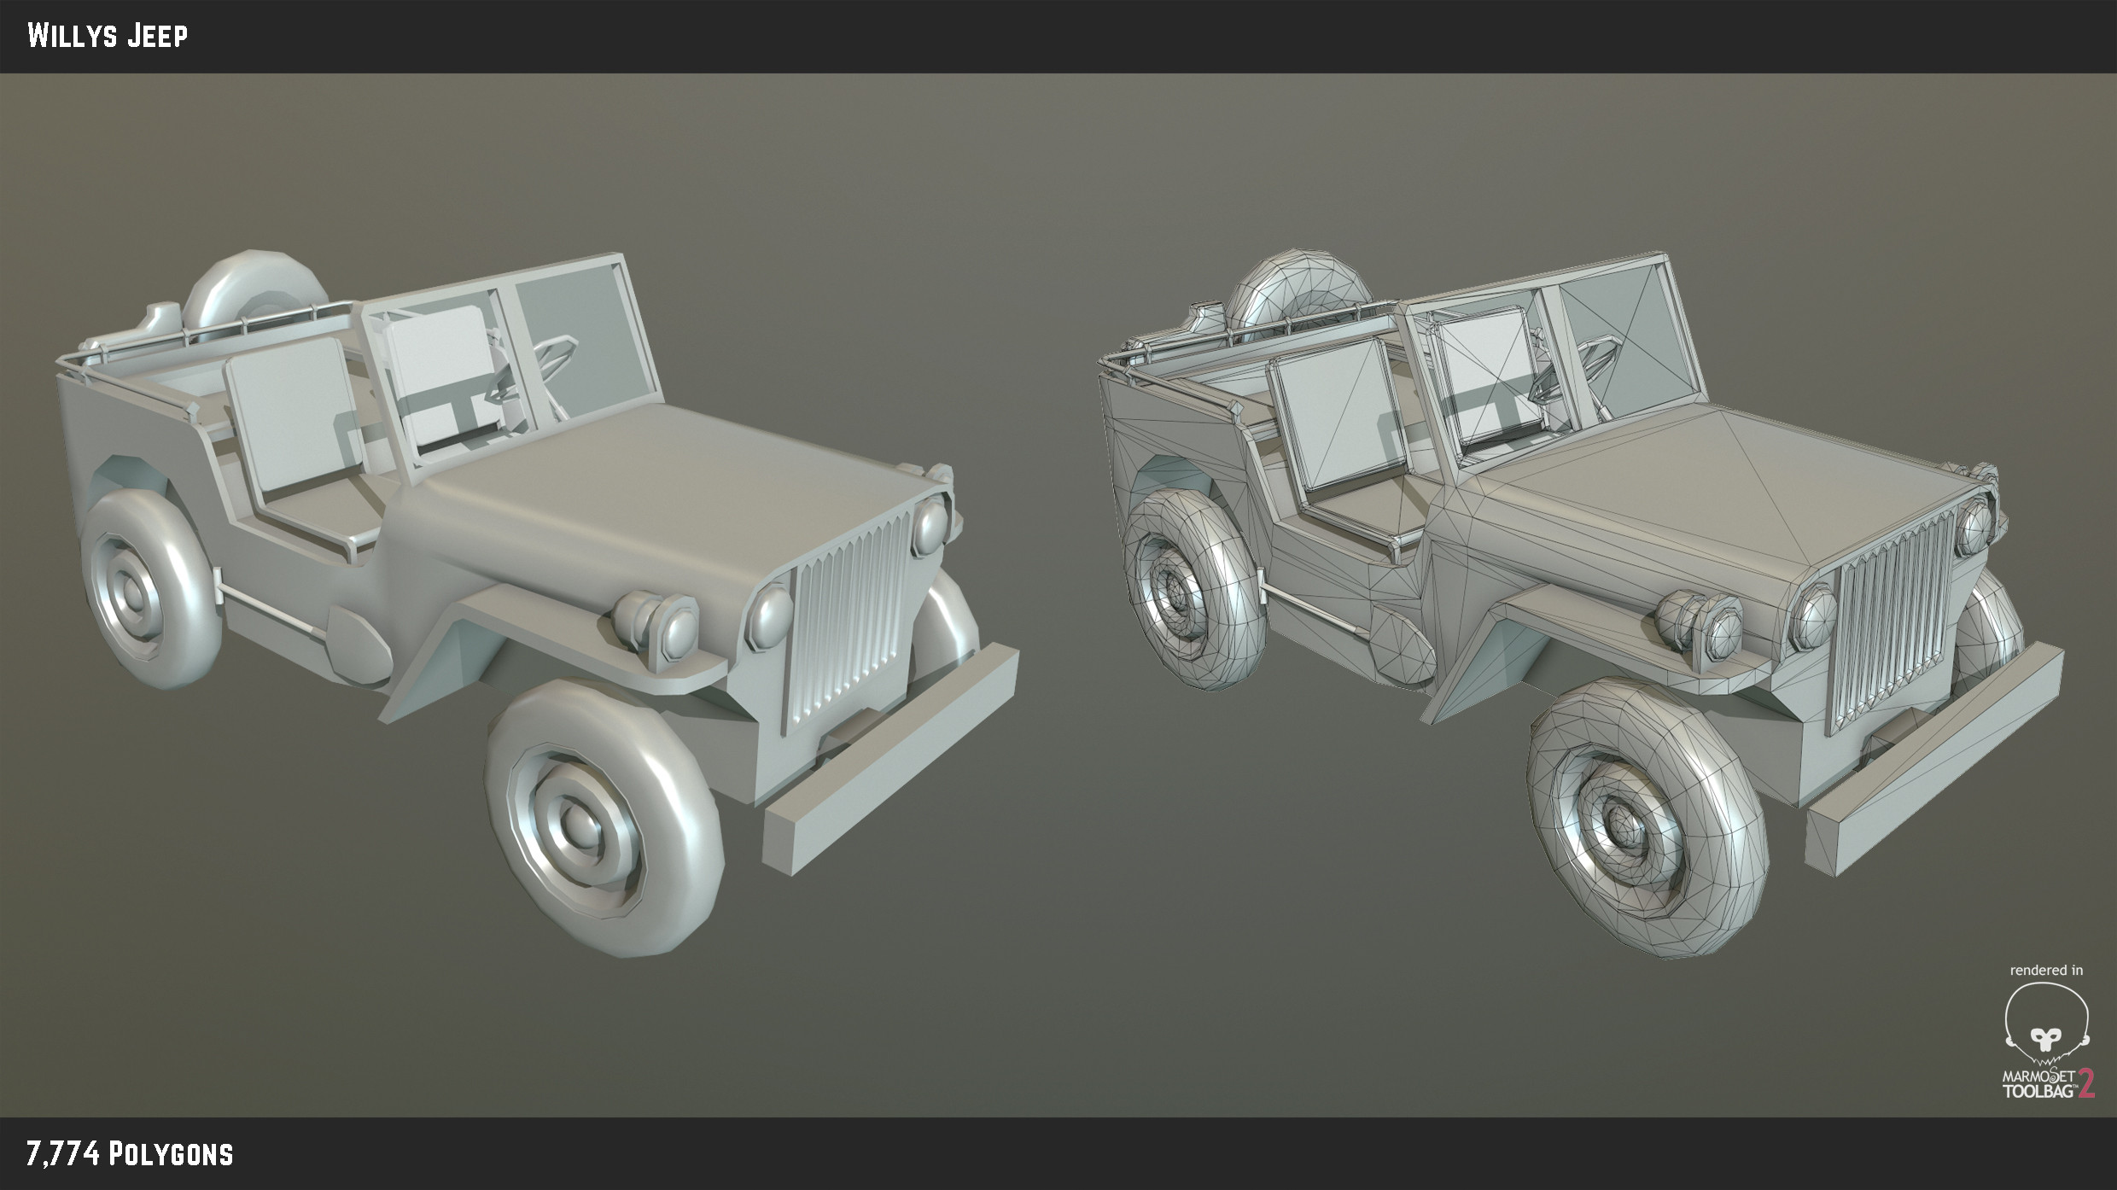The width and height of the screenshot is (2117, 1190).
Task: Click the 'rendered in' text above the Marmoset logo
Action: coord(2046,970)
